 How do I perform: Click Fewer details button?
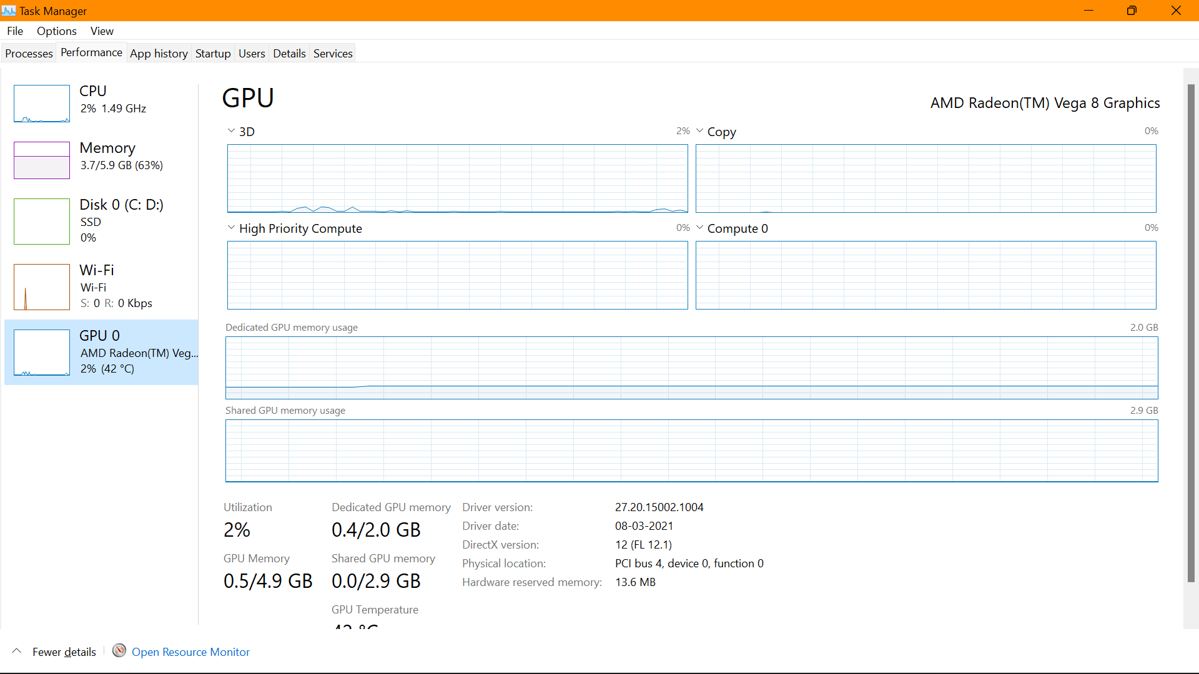pos(54,651)
